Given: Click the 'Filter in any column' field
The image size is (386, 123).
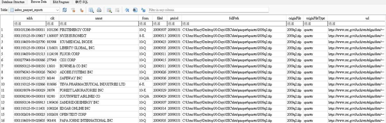Looking at the screenshot, I should click(208, 10).
